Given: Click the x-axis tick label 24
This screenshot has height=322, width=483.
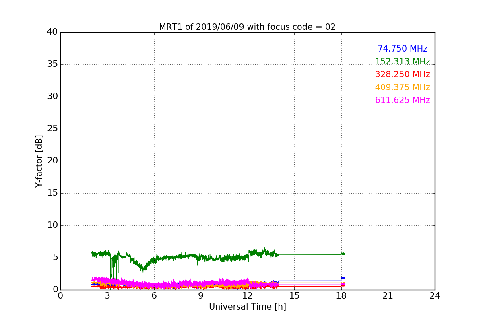Looking at the screenshot, I should coord(435,296).
